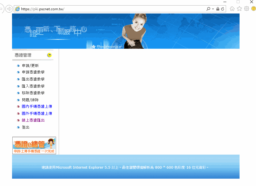Open favorites with the star icon
The width and height of the screenshot is (256, 186).
tap(239, 9)
